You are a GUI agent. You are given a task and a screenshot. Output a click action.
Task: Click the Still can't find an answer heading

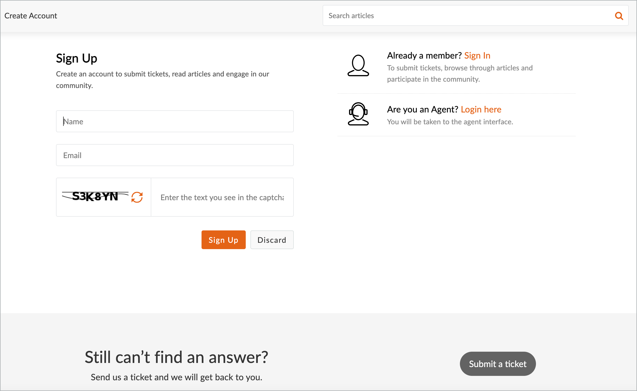(176, 357)
